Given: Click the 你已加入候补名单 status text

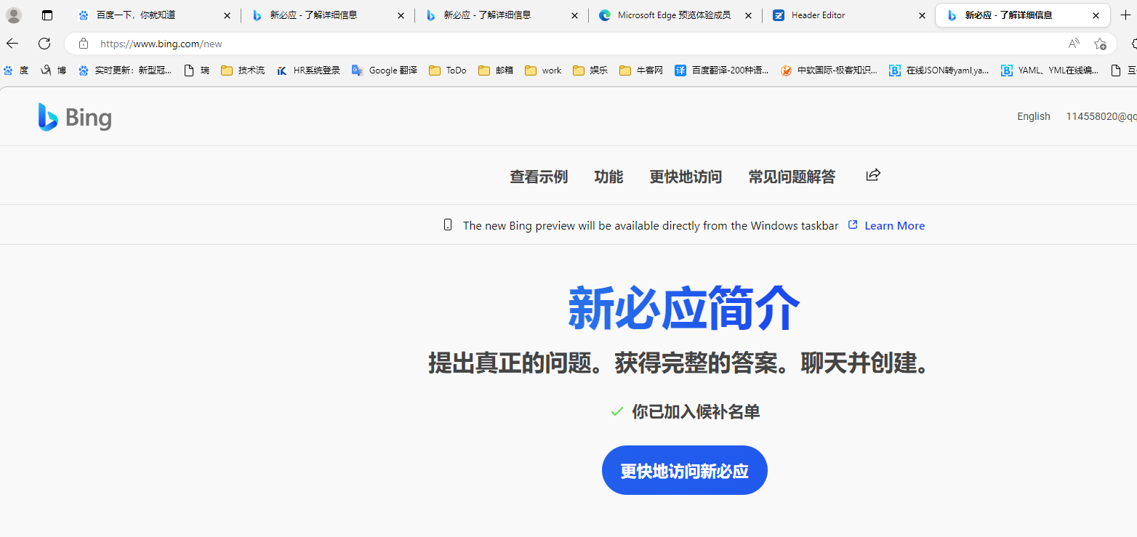Looking at the screenshot, I should point(696,412).
